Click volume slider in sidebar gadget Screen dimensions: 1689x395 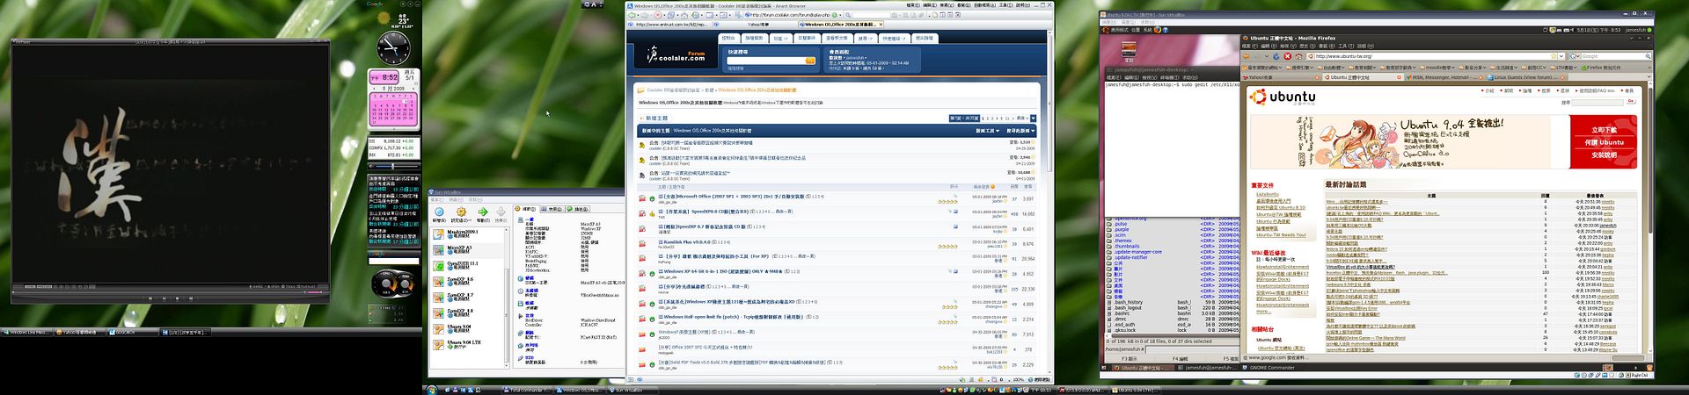pos(393,166)
